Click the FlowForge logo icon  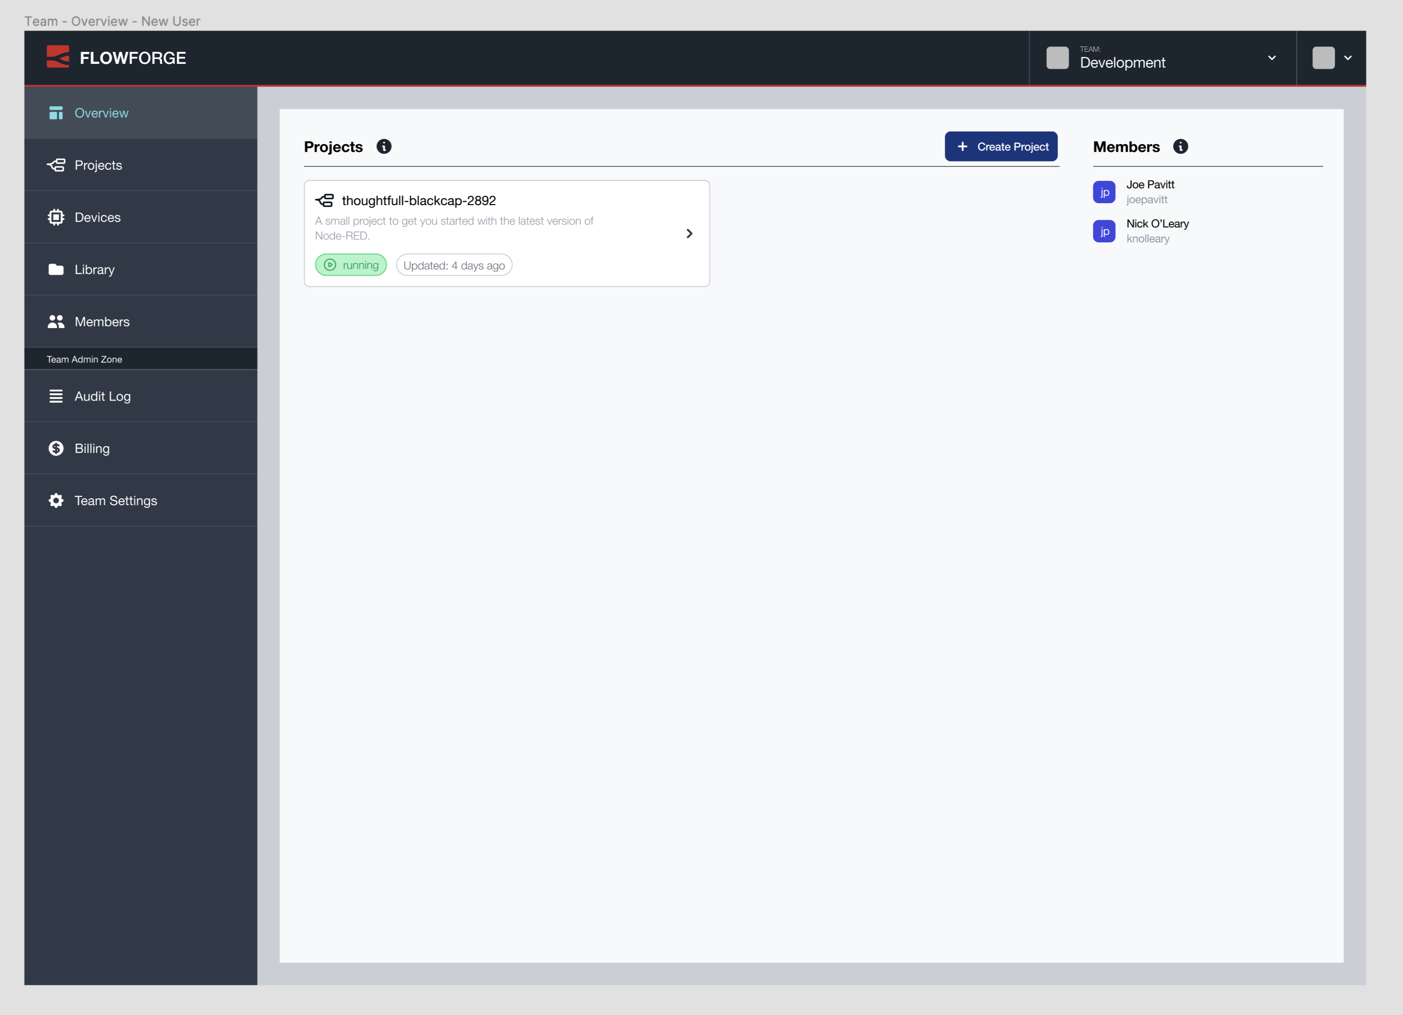(58, 58)
